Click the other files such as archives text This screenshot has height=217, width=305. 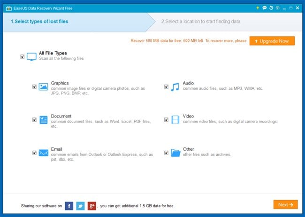(x=207, y=155)
